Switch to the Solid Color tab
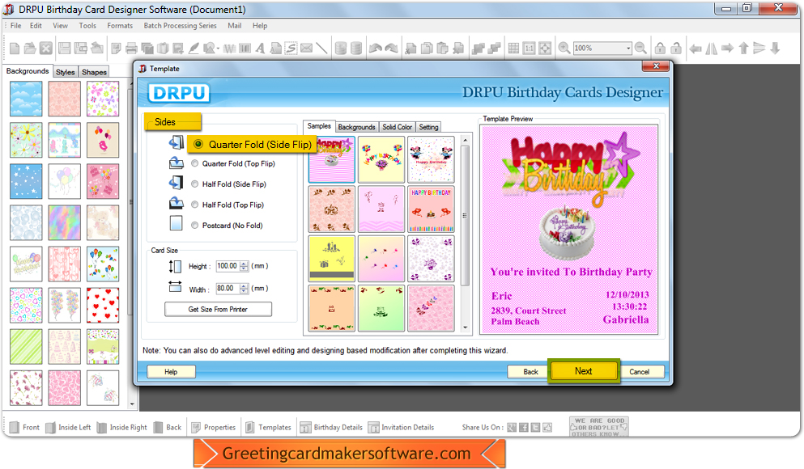804x469 pixels. pos(397,127)
